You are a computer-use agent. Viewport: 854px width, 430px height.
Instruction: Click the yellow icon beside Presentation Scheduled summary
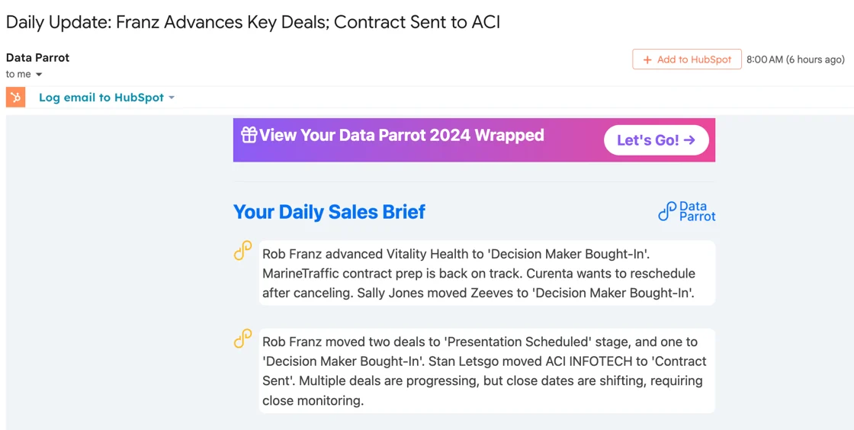(242, 339)
